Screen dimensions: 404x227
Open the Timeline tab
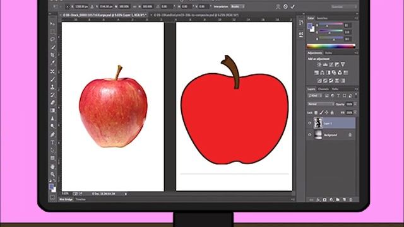(80, 199)
